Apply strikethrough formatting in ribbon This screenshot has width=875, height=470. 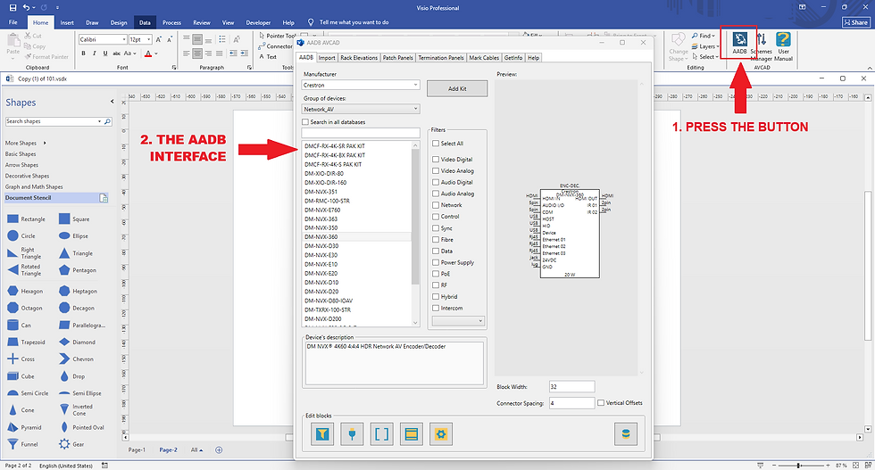[116, 54]
